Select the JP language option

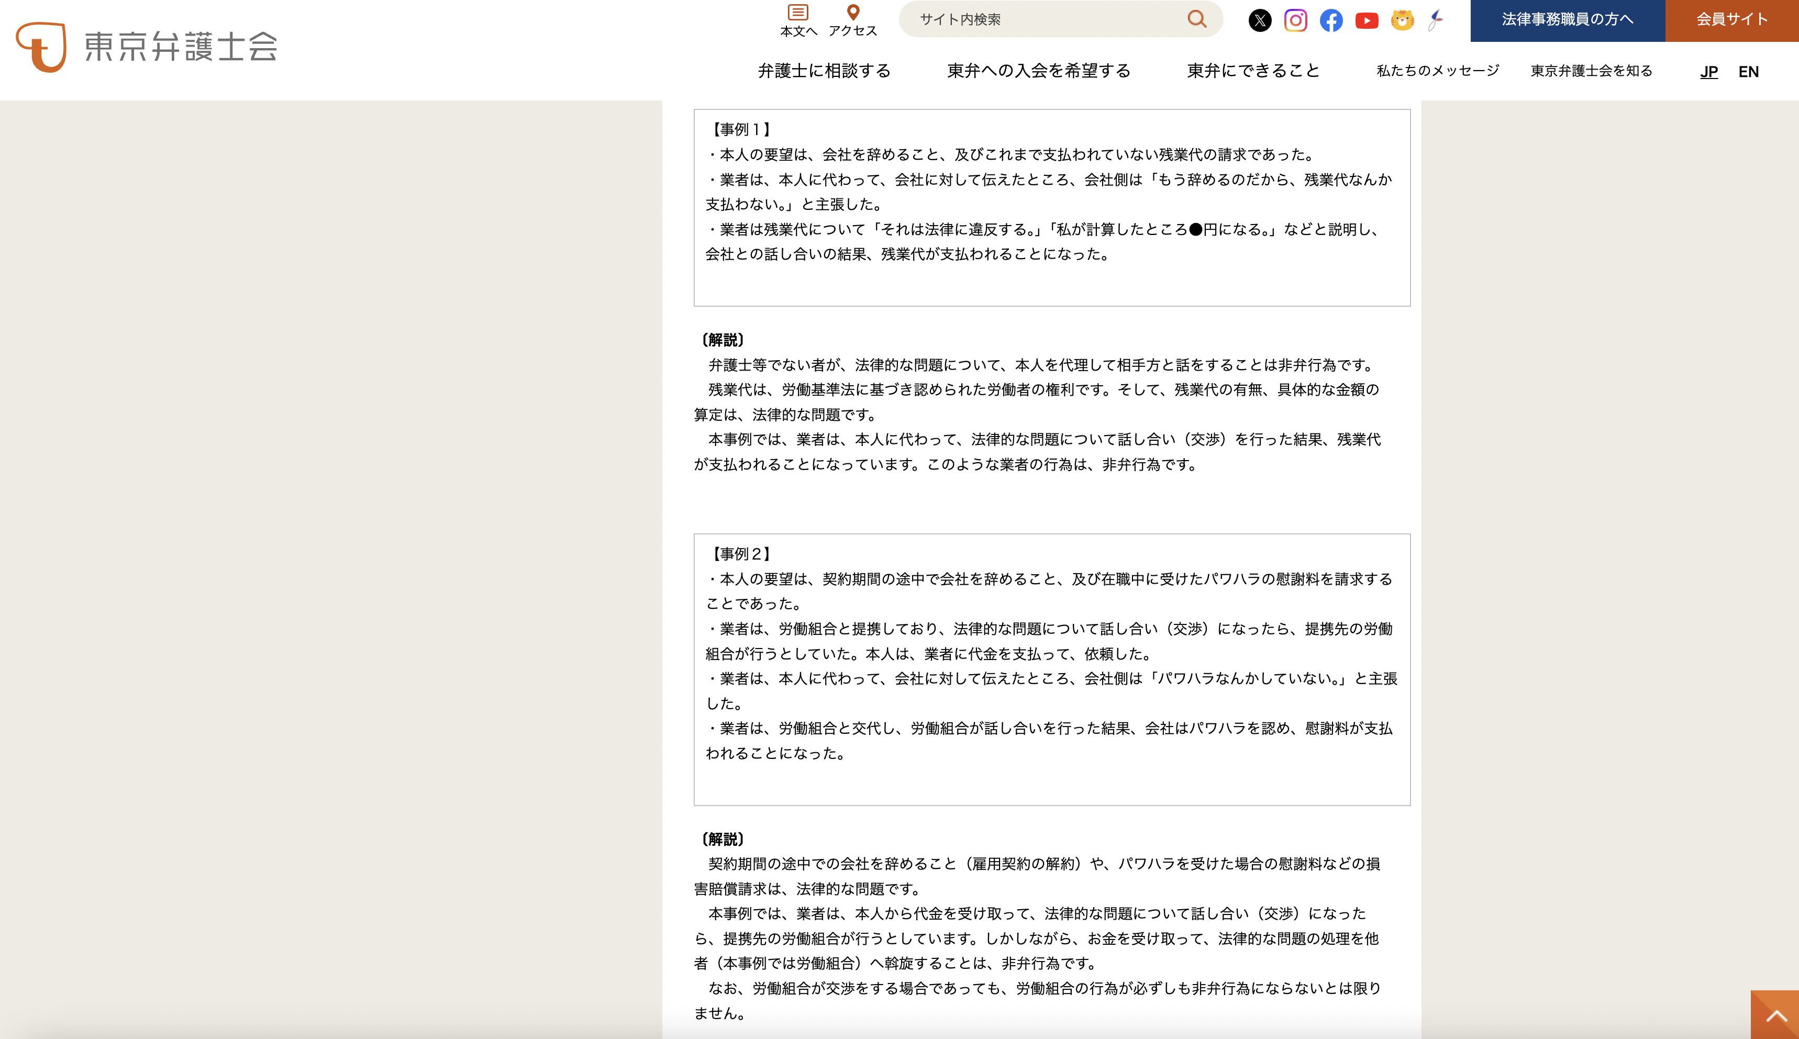click(1708, 71)
